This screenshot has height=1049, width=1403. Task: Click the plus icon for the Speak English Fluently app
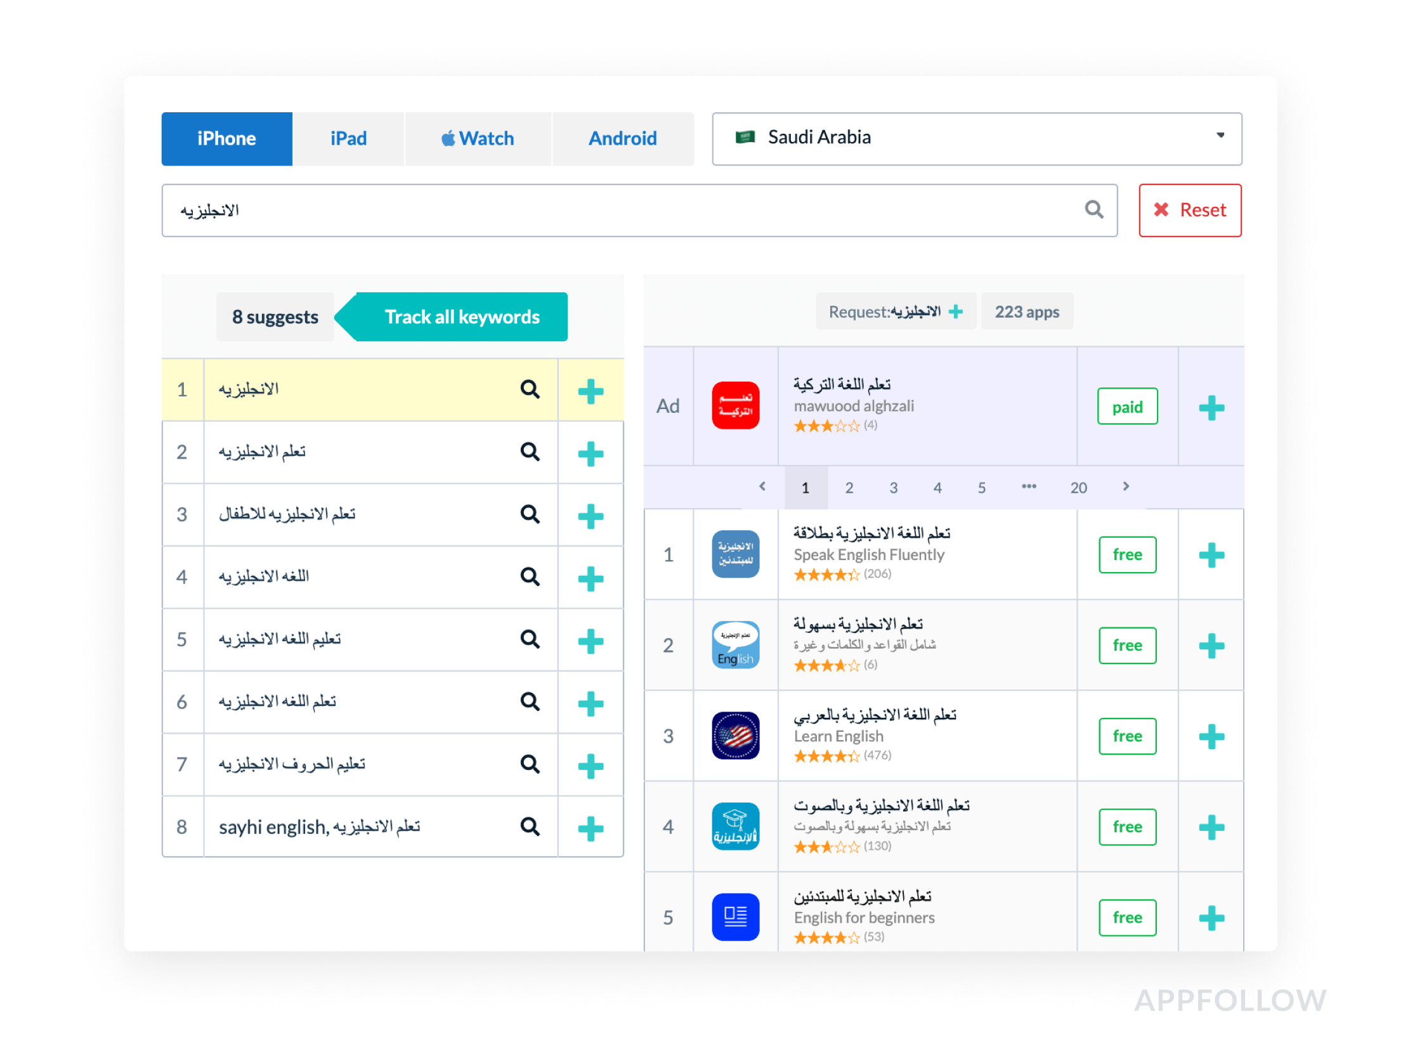click(x=1211, y=555)
